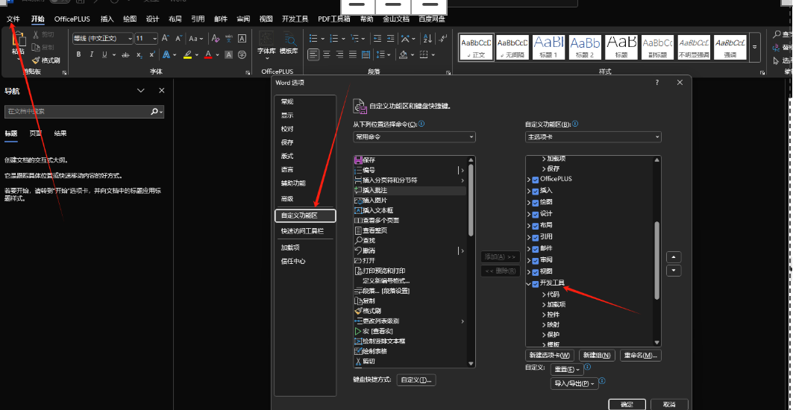
Task: Click the yellow text highlight color button
Action: pyautogui.click(x=188, y=54)
